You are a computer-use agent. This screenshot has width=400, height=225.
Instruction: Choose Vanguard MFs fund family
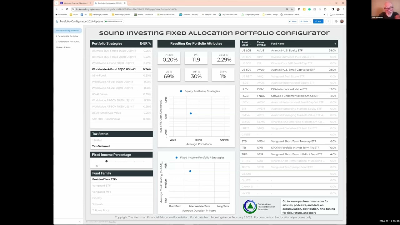[121, 192]
